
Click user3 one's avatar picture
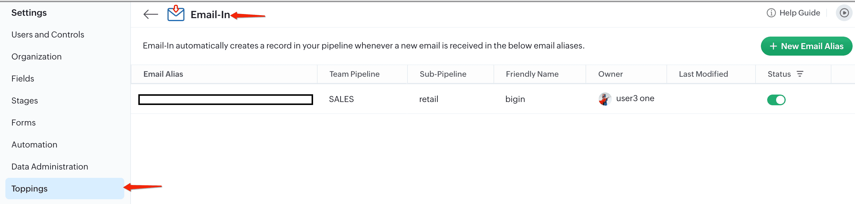(604, 99)
